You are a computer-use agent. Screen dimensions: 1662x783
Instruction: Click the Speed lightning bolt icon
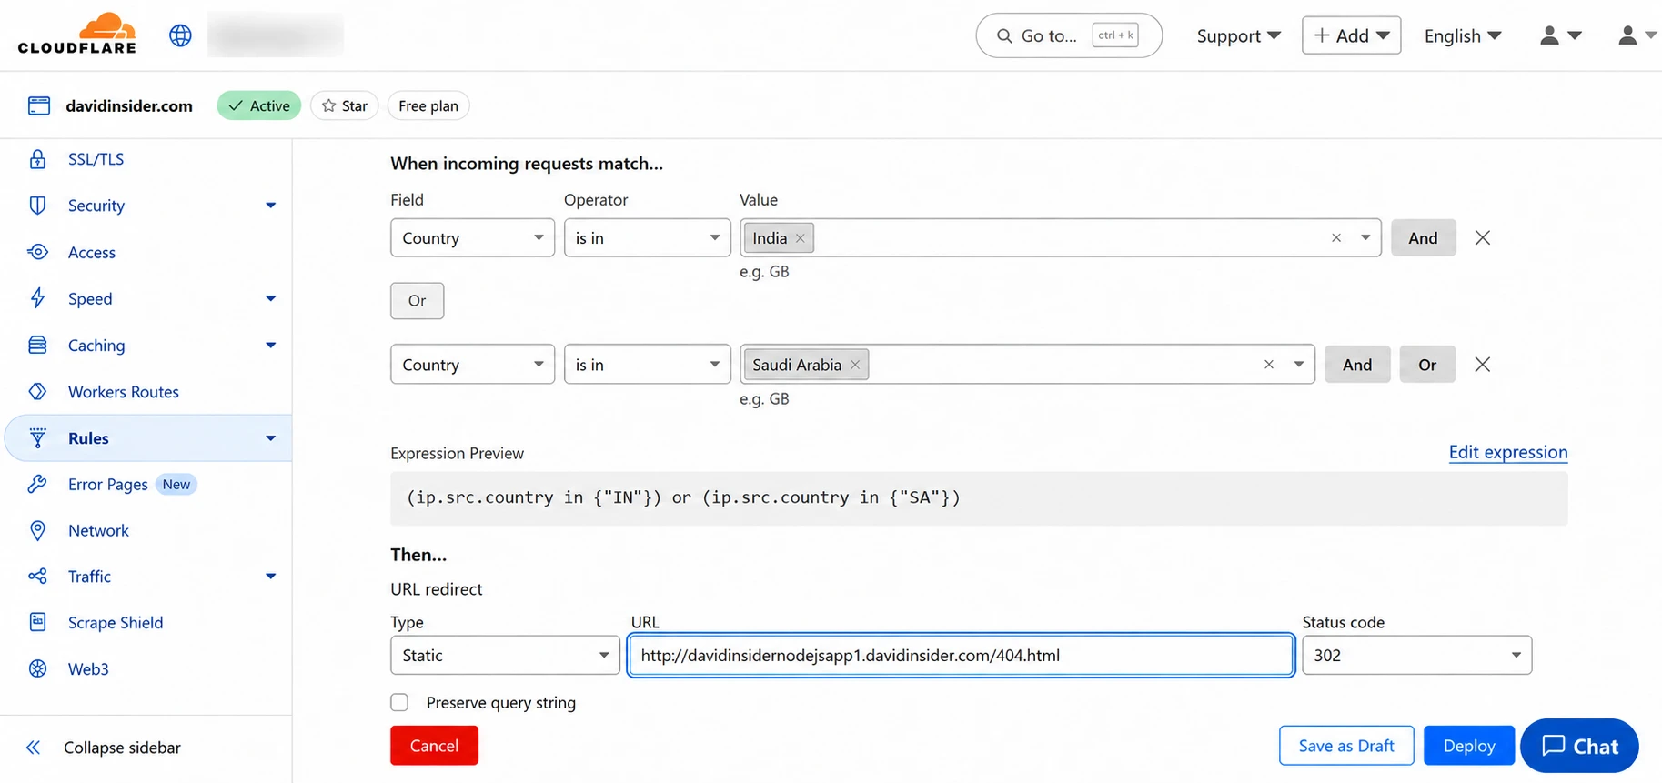37,298
